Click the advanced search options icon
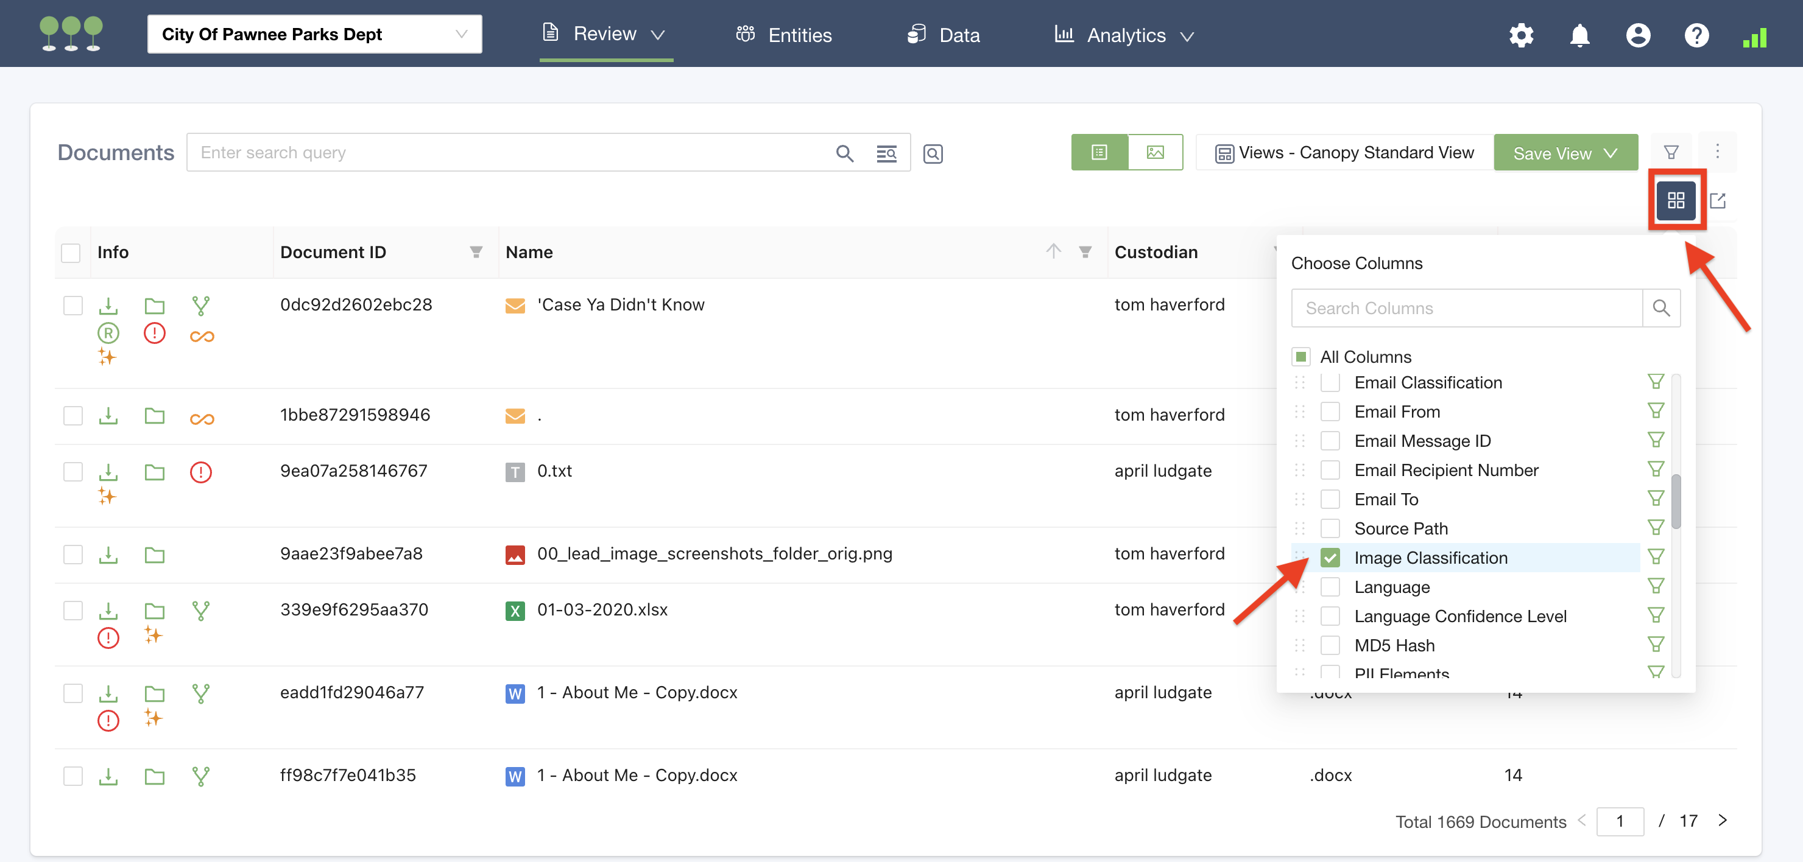This screenshot has height=862, width=1803. point(886,153)
